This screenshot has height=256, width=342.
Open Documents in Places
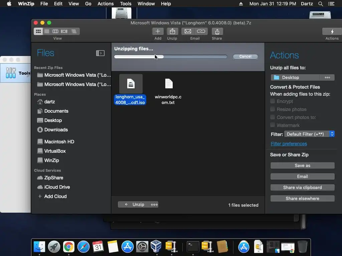(53, 111)
